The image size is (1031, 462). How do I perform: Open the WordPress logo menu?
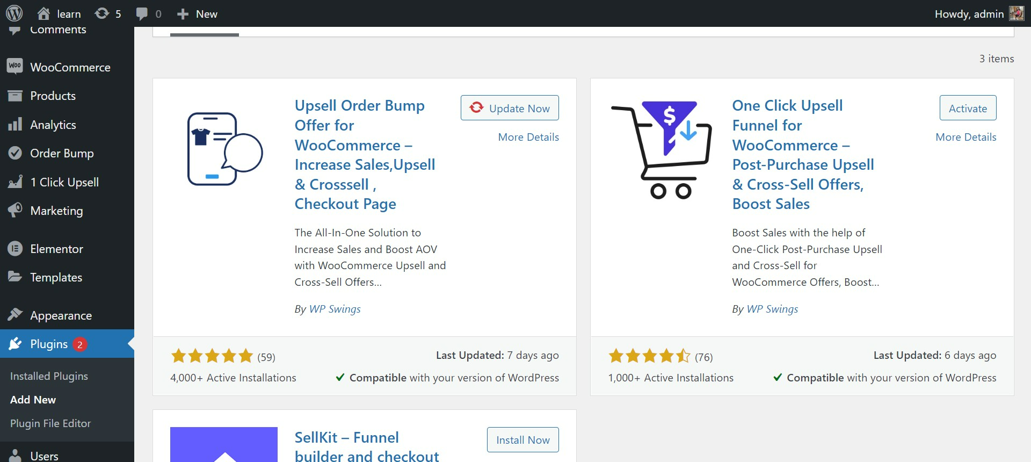14,13
